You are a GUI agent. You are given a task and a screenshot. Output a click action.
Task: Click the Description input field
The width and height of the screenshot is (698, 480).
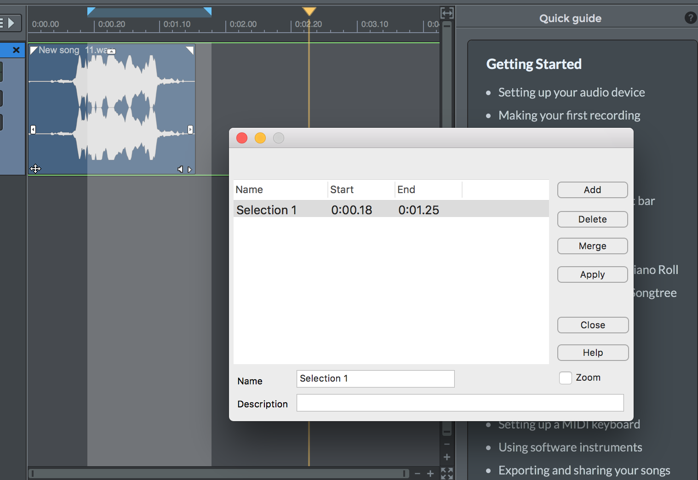(460, 403)
